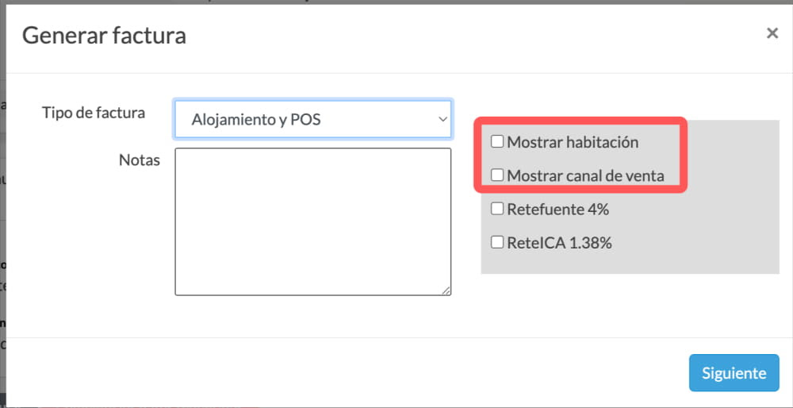
Task: Click the Tipo de factura field label
Action: [x=94, y=113]
